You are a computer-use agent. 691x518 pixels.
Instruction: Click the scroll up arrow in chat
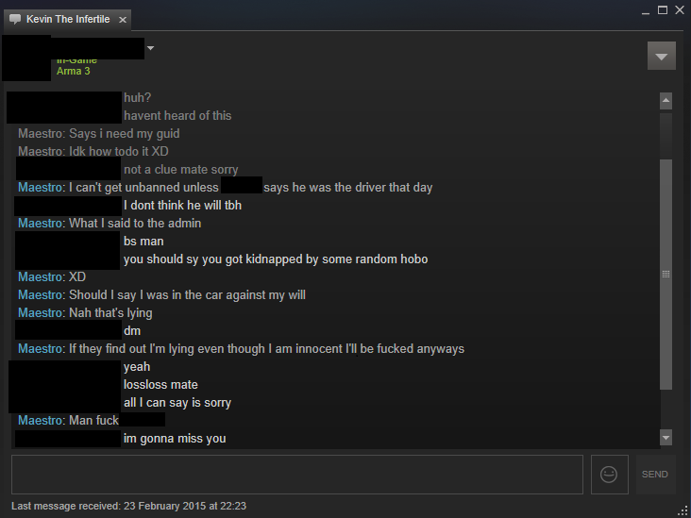point(666,101)
